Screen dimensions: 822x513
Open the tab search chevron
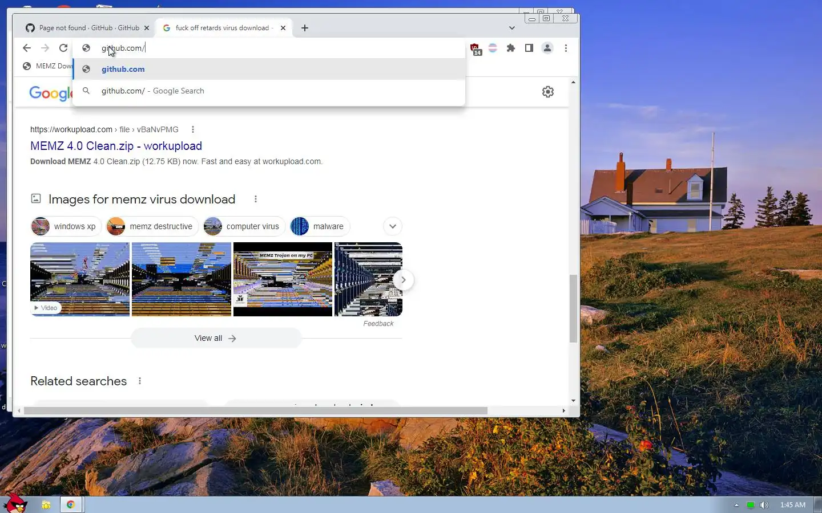coord(512,28)
